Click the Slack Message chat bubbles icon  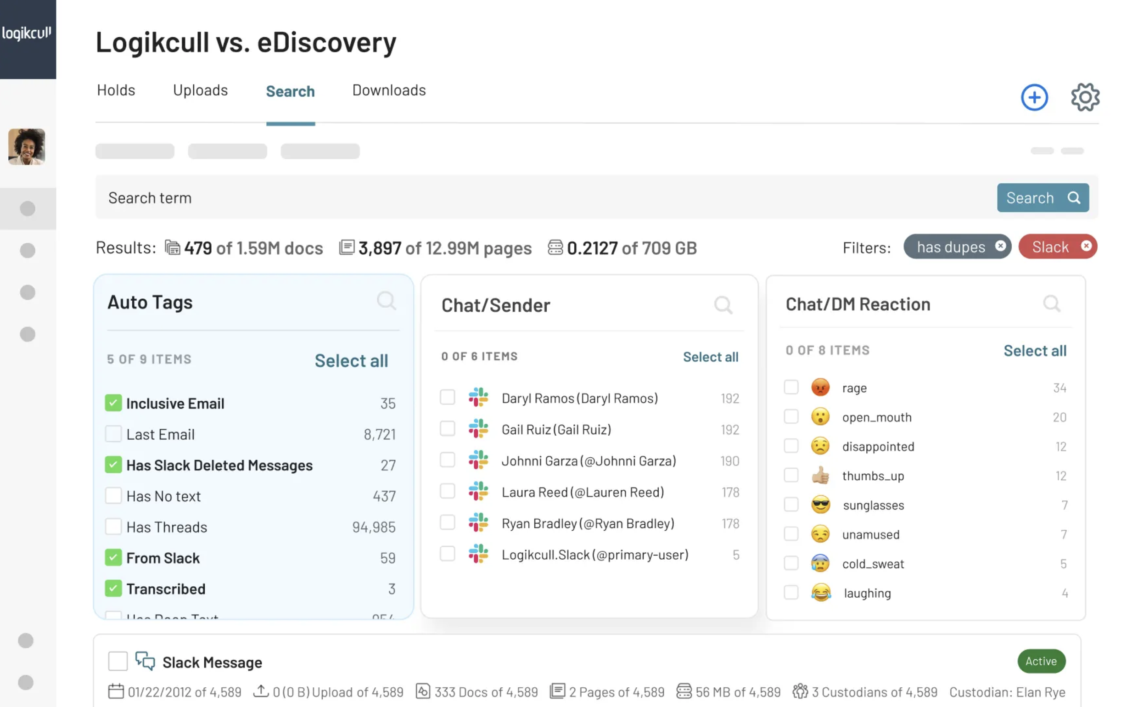coord(145,661)
